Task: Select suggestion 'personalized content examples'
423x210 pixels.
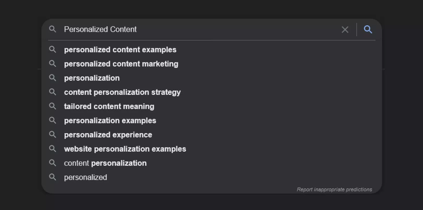Action: coord(120,50)
